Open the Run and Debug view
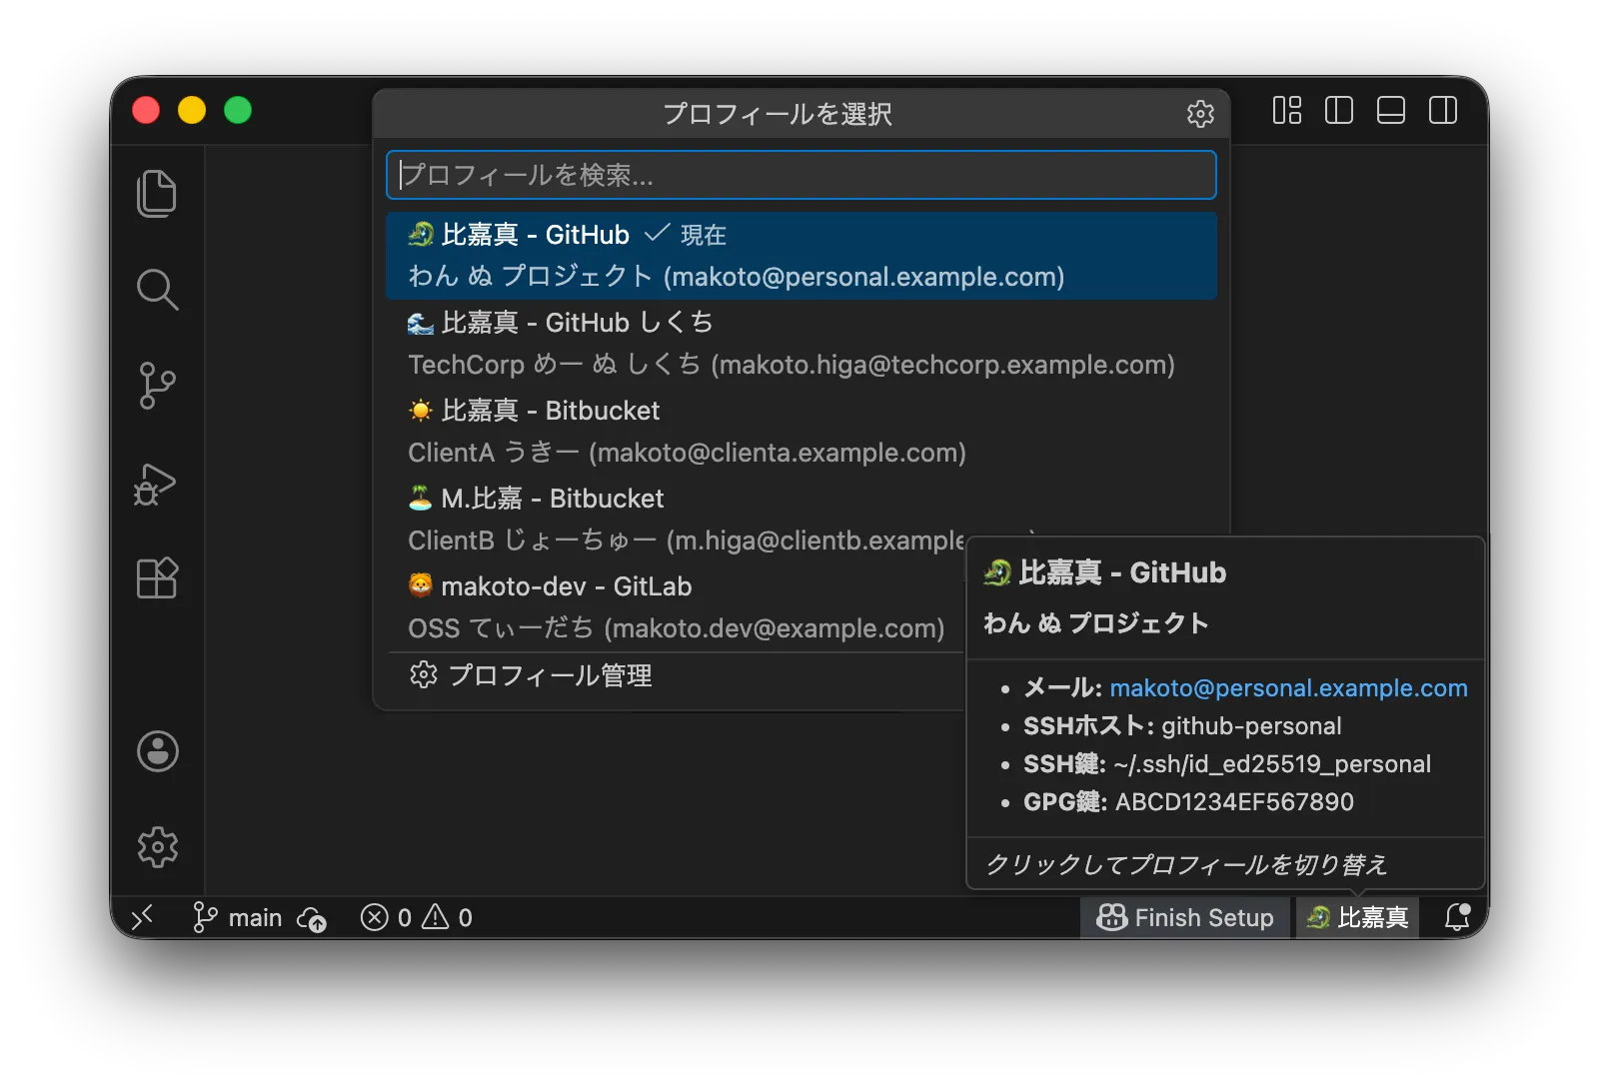Viewport: 1599px width, 1087px height. point(155,485)
